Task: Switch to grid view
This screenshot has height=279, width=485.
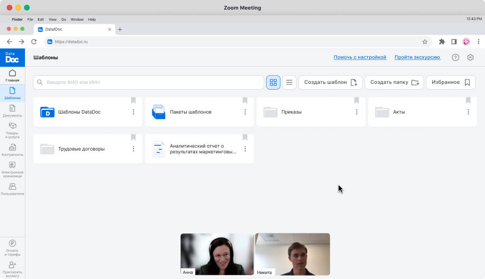Action: pyautogui.click(x=273, y=82)
